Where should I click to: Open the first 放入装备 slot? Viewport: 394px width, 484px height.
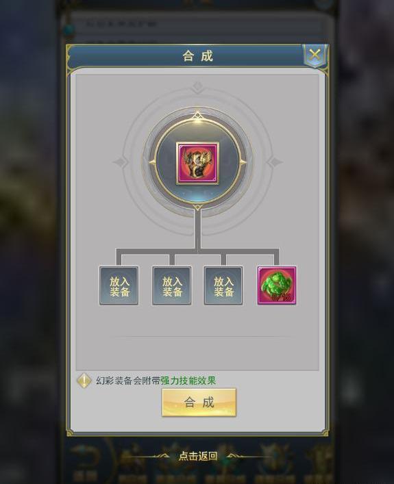[119, 286]
